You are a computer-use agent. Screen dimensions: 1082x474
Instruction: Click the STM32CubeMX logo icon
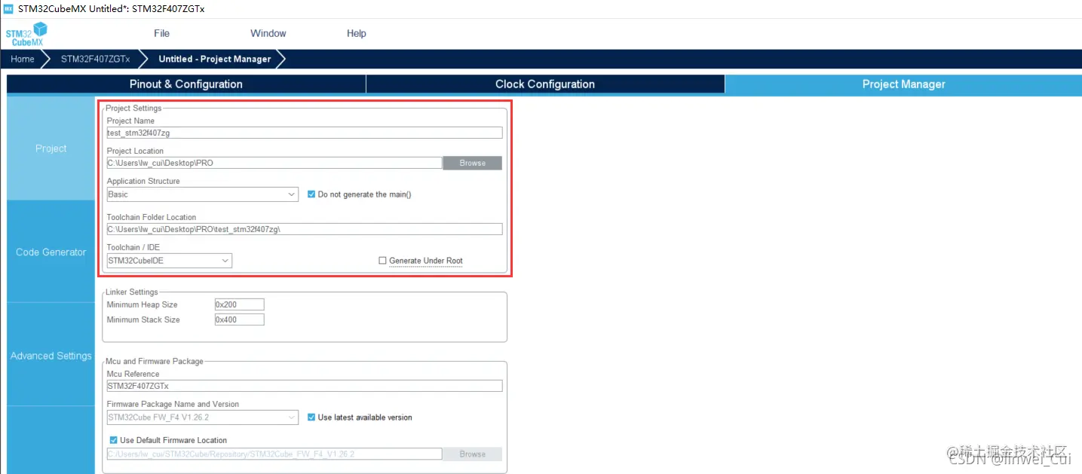coord(26,34)
